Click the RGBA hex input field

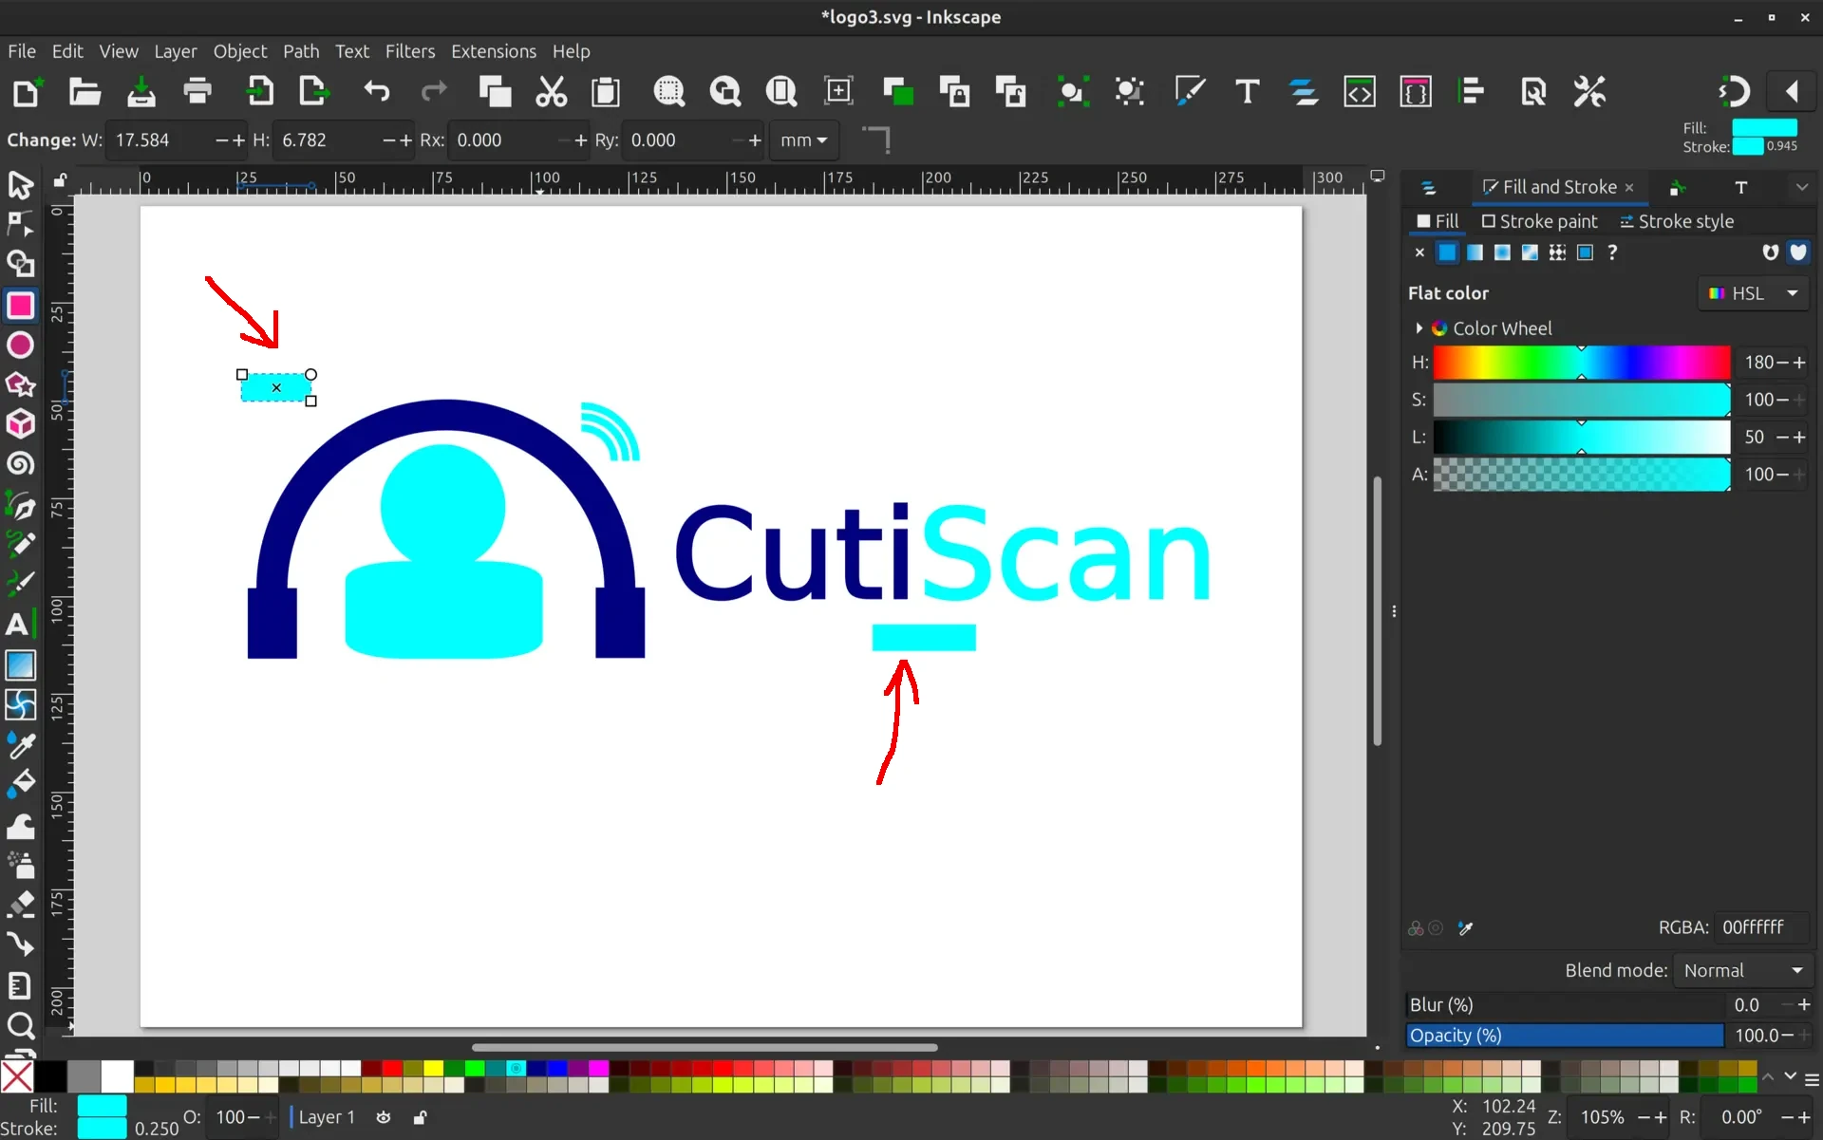pyautogui.click(x=1761, y=927)
